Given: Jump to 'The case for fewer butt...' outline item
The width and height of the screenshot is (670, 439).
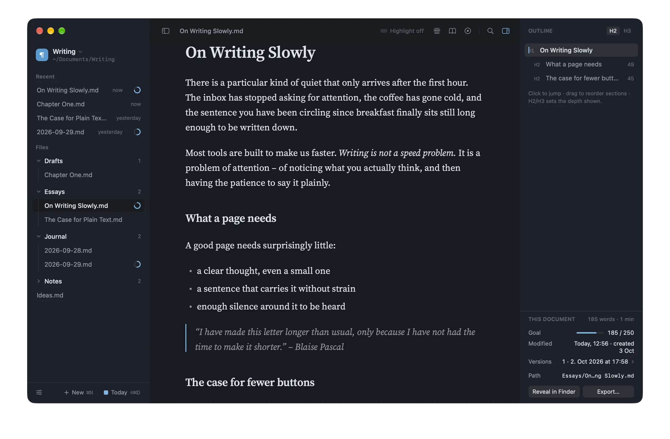Looking at the screenshot, I should 581,78.
